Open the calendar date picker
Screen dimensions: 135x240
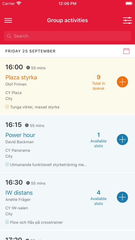click(126, 51)
